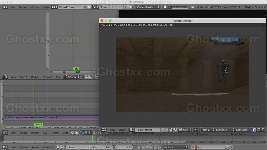This screenshot has height=150, width=267.
Task: Open Image Editor type selector in render window
Action: 104,130
